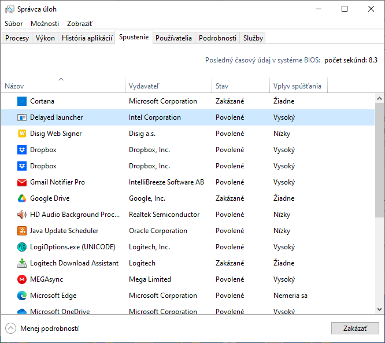This screenshot has width=385, height=343.
Task: Sort by Vplyv spúšťania column header
Action: (x=298, y=85)
